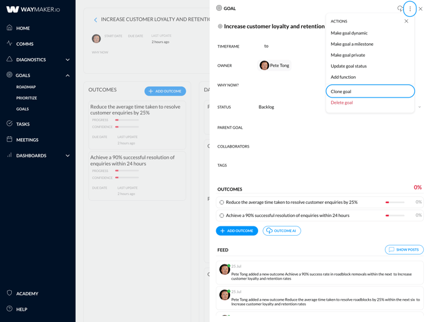Click Add Outcome button in background Outcomes column
430x322 pixels.
165,91
